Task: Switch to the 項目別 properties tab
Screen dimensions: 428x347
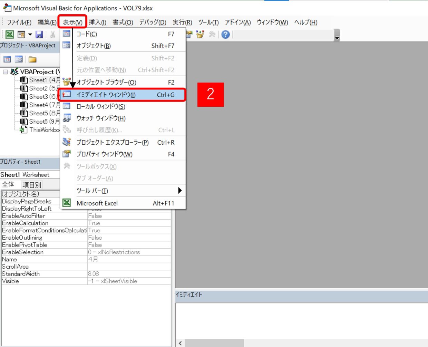Action: (x=32, y=185)
